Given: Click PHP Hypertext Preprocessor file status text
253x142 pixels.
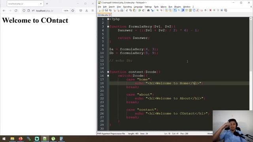Looking at the screenshot, I should point(111,134).
